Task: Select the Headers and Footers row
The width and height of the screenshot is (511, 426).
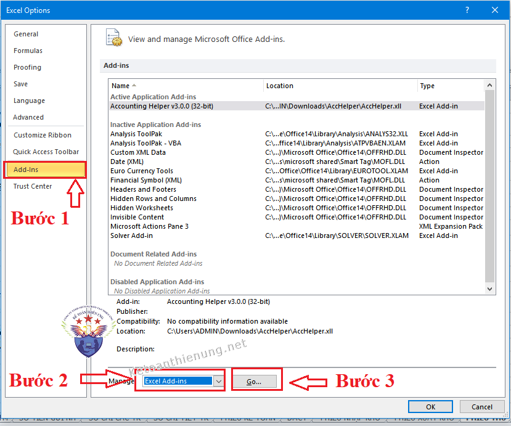Action: point(296,189)
